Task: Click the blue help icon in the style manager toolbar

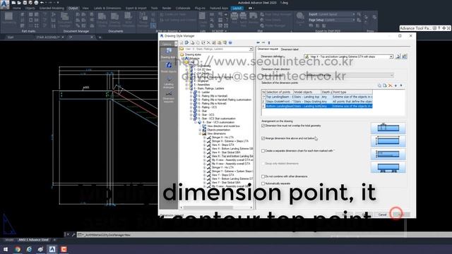Action: click(x=230, y=42)
